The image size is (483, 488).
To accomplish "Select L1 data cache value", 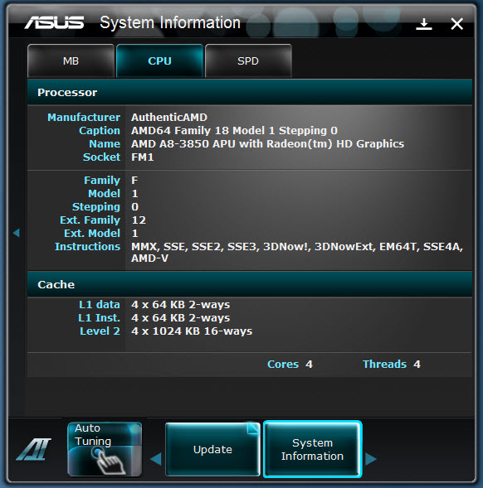I will point(181,304).
